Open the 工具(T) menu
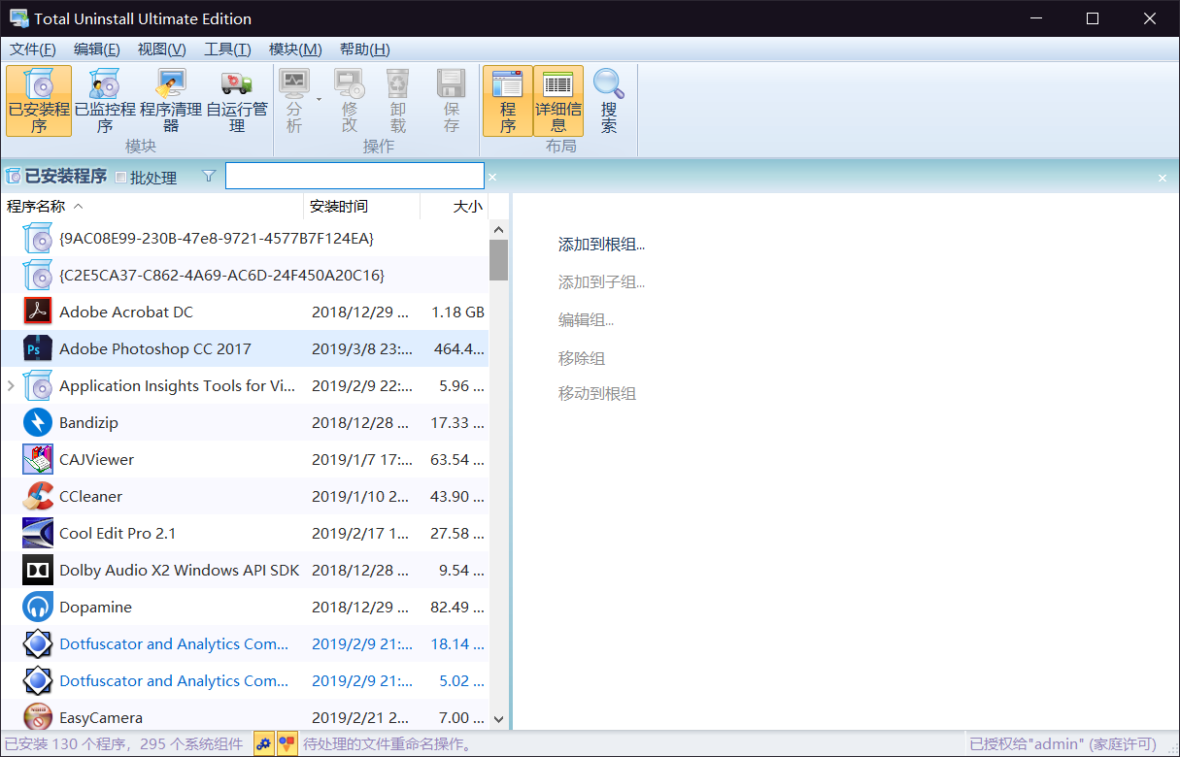Screen dimensions: 1180x757 tap(227, 49)
